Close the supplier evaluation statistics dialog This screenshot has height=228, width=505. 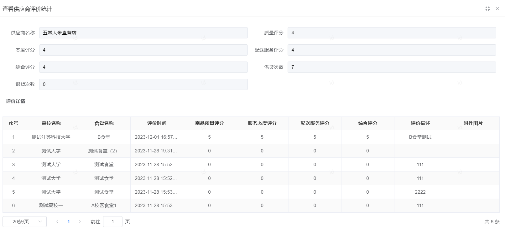tap(497, 9)
